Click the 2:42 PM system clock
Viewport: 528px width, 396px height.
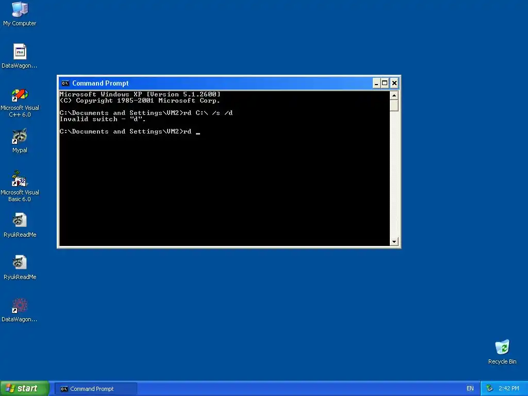click(509, 388)
